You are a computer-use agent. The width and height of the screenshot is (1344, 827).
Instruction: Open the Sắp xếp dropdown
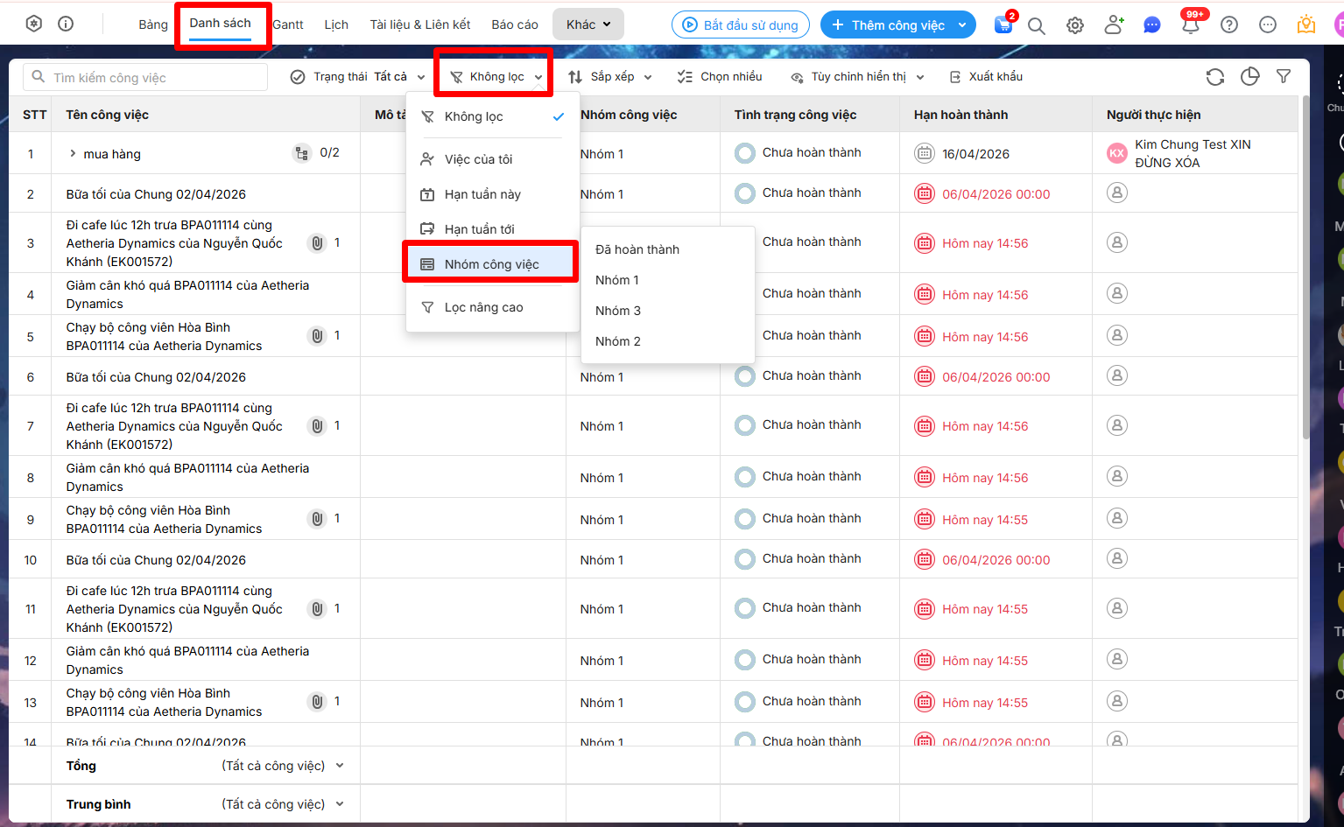[610, 77]
